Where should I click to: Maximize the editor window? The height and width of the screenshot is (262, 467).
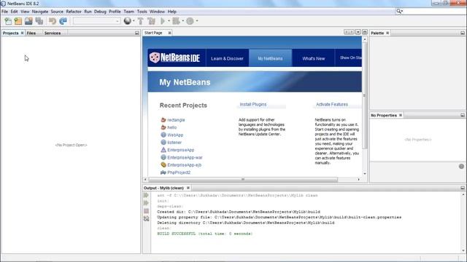click(365, 32)
